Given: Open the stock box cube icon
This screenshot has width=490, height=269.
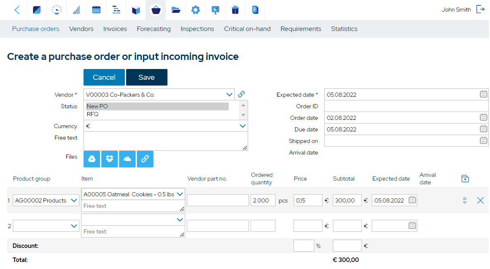Looking at the screenshot, I should [x=136, y=10].
